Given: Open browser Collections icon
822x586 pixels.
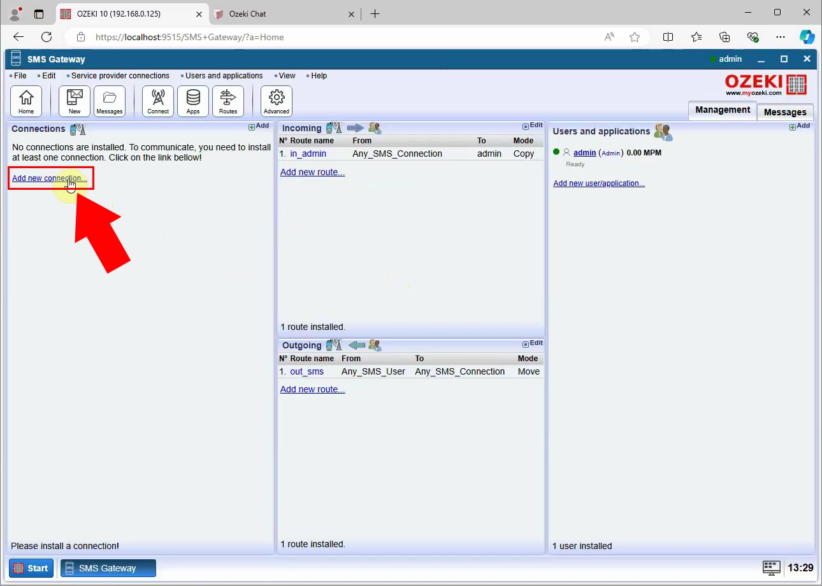Looking at the screenshot, I should (x=725, y=37).
